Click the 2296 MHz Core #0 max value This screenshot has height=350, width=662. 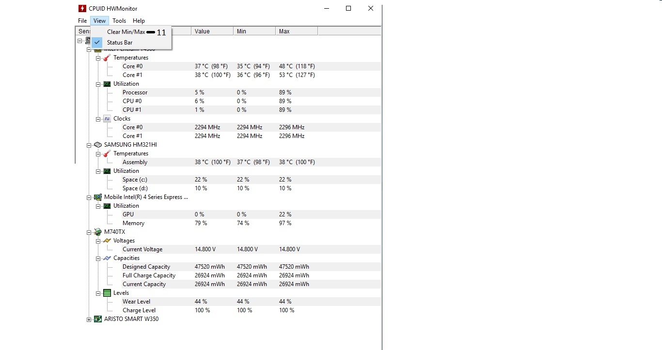click(x=292, y=127)
